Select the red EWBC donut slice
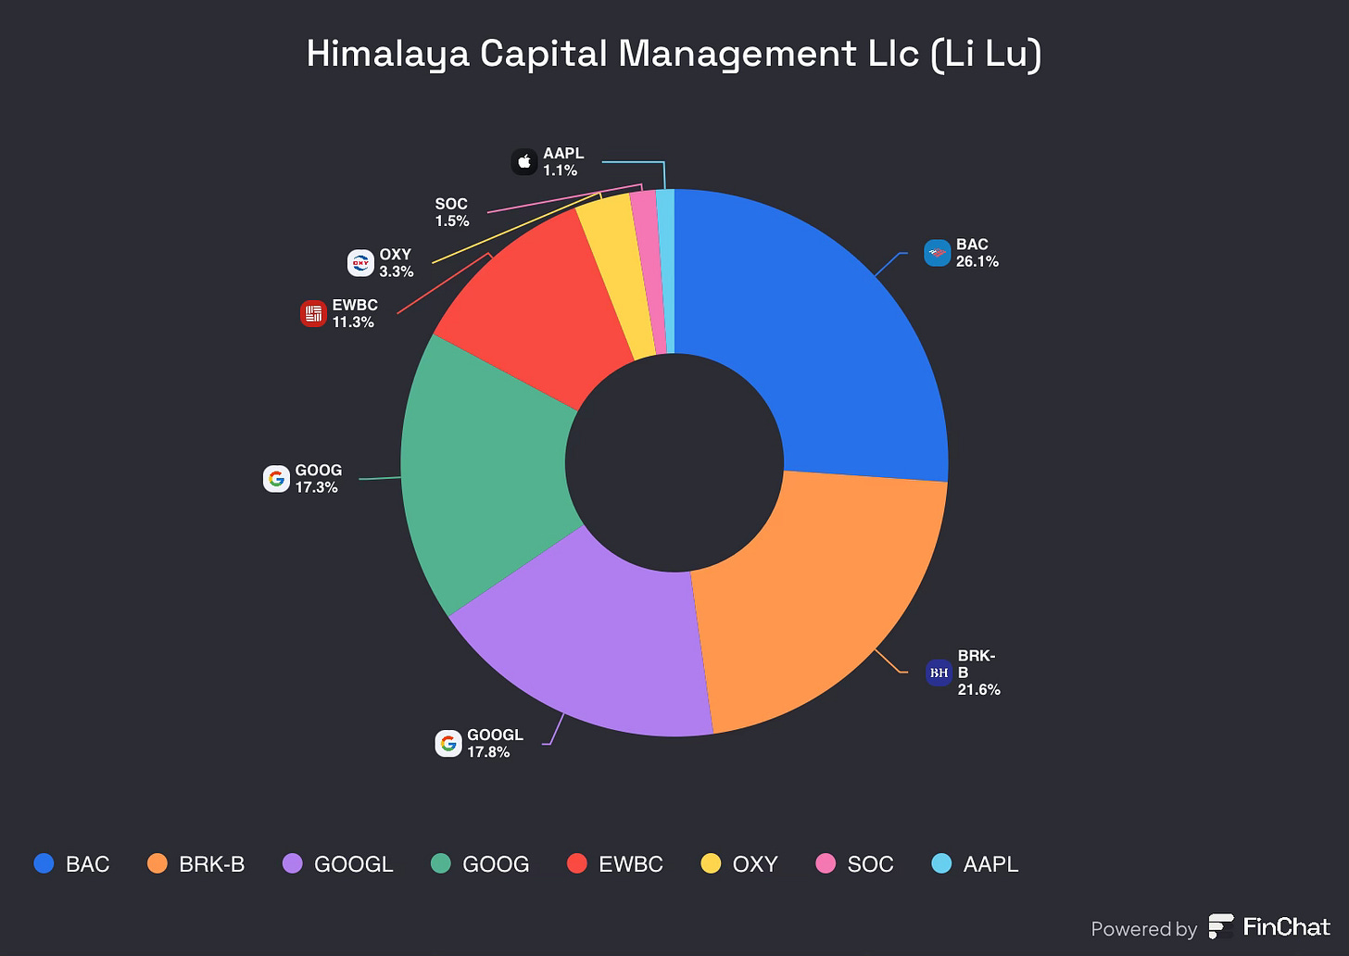The image size is (1349, 956). pos(537,306)
